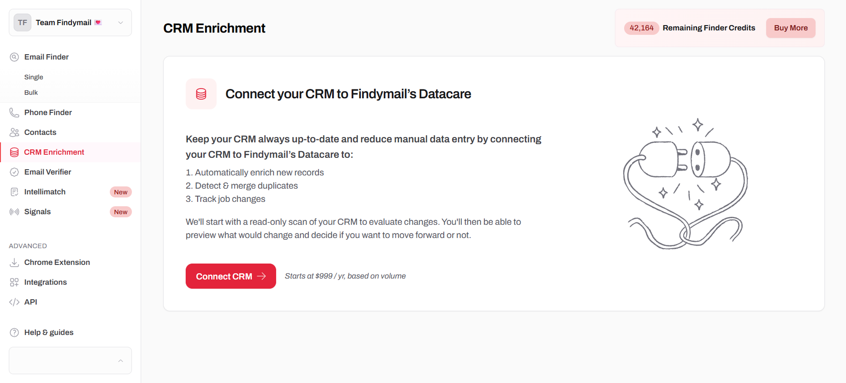Click the Chrome Extension download icon
Image resolution: width=846 pixels, height=383 pixels.
point(15,262)
